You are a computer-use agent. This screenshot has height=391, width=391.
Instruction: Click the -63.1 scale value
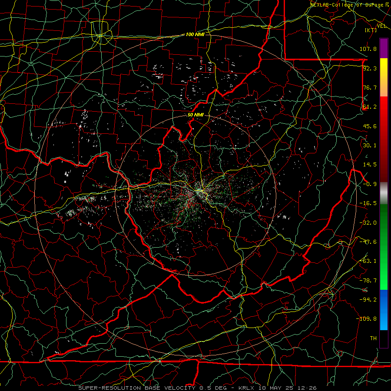pos(368,261)
